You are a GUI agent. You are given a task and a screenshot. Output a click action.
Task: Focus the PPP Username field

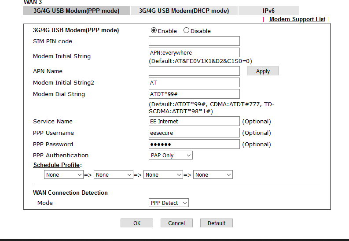(194, 133)
